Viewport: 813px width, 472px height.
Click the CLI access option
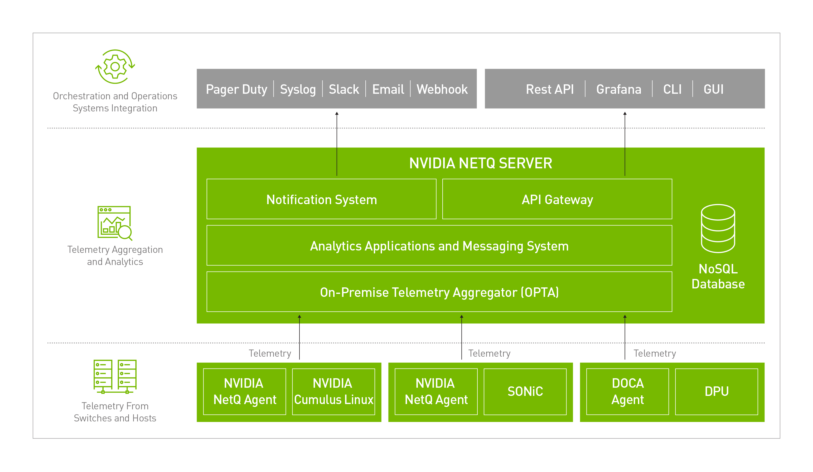click(x=672, y=89)
